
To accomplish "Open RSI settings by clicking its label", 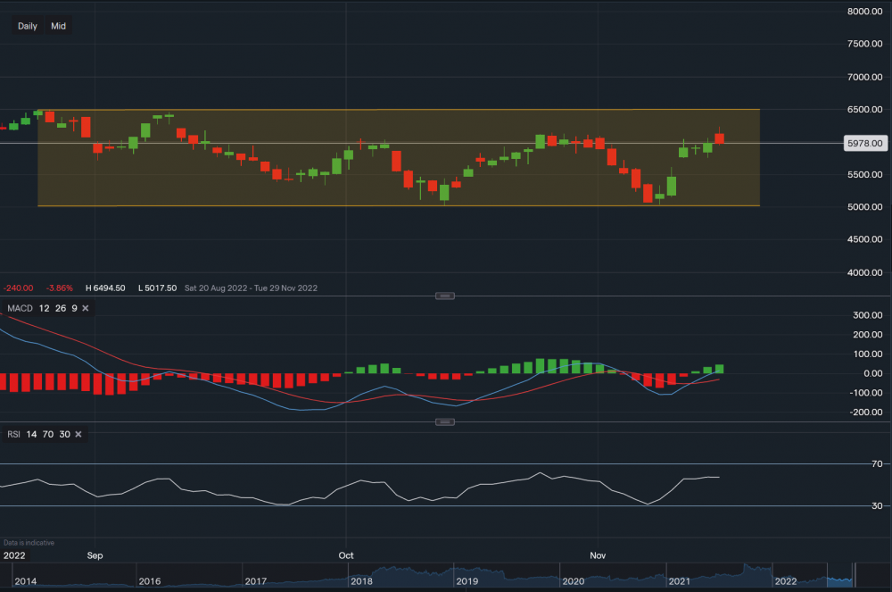I will point(12,434).
